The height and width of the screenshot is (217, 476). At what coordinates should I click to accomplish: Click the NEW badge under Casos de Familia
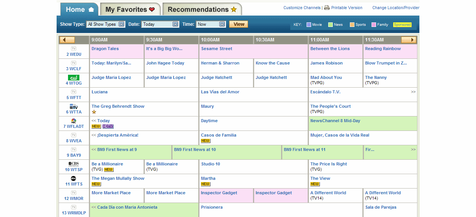(x=206, y=141)
